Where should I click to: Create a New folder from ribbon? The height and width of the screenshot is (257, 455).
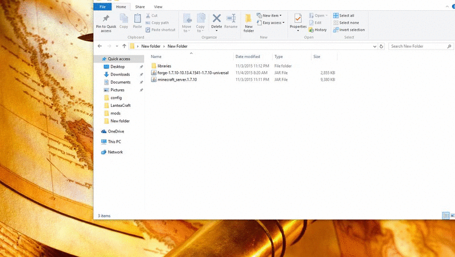tap(249, 23)
